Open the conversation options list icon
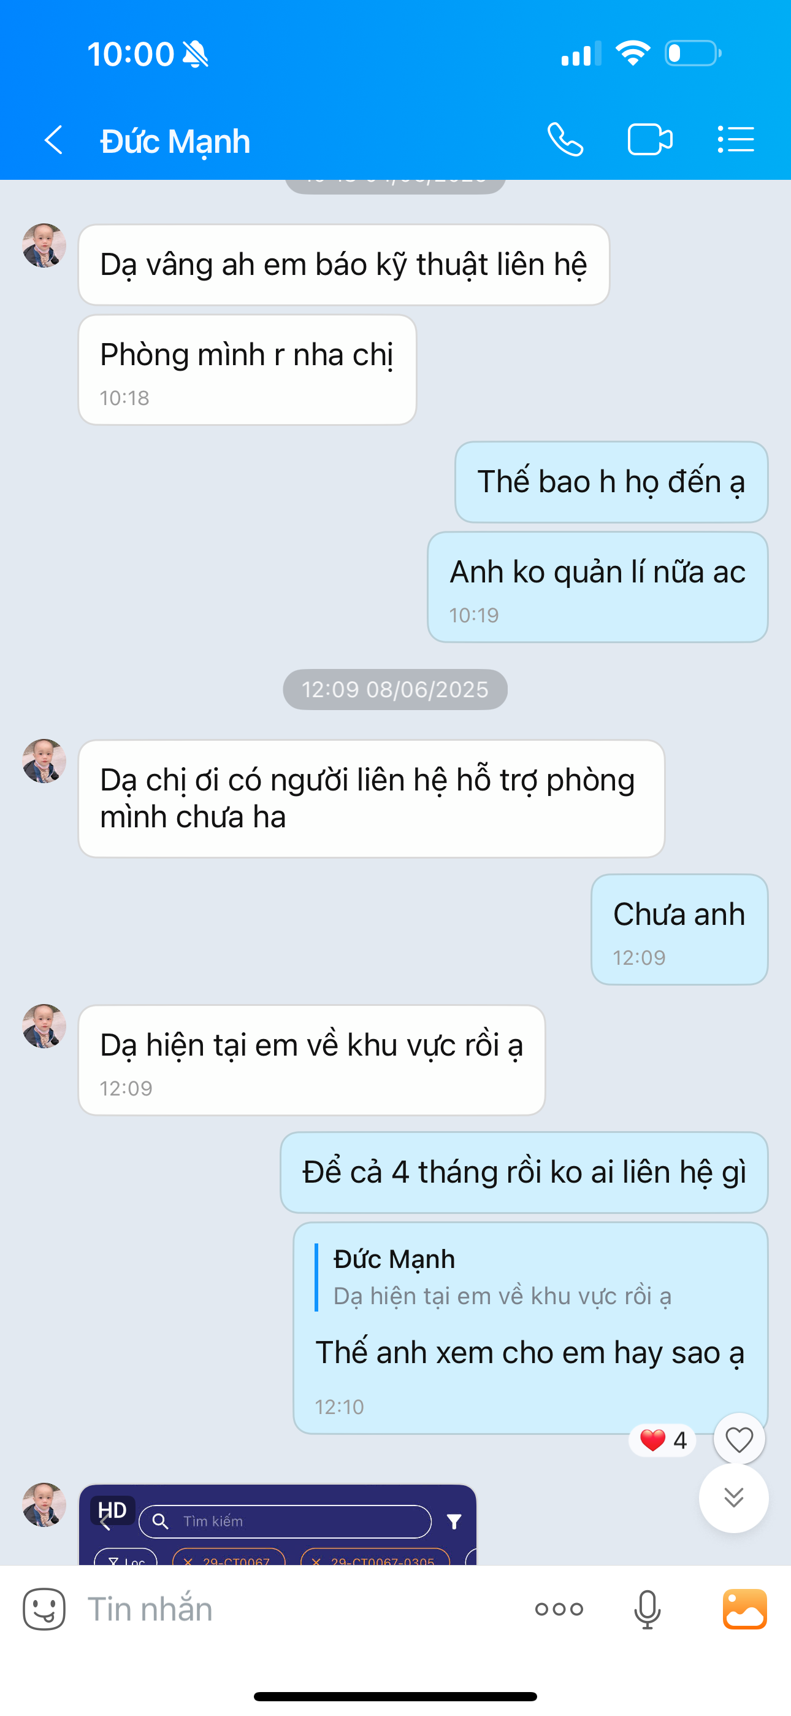 (x=736, y=140)
